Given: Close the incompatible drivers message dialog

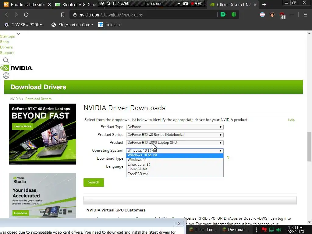Looking at the screenshot, I should click(179, 223).
